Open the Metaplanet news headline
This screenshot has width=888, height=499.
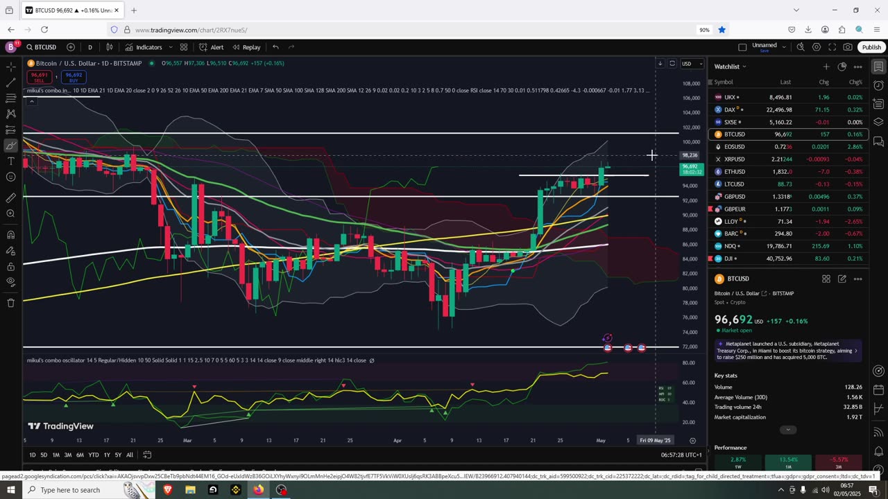(788, 350)
